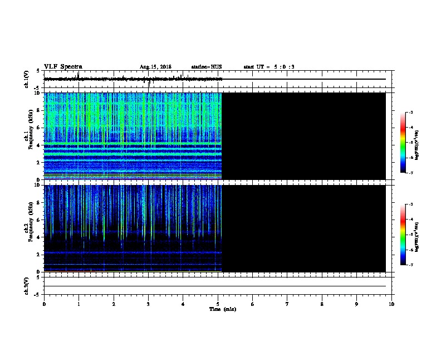Click the "6" frequency tick of ch.1 spectrogram
Viewport: 441px width, 341px height.
[x=38, y=128]
